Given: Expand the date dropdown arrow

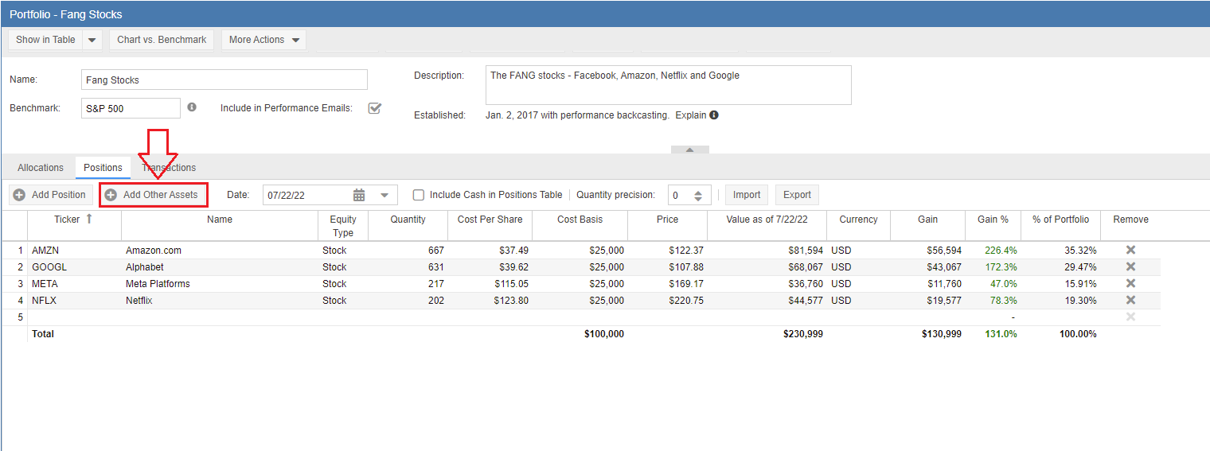Looking at the screenshot, I should coord(384,195).
